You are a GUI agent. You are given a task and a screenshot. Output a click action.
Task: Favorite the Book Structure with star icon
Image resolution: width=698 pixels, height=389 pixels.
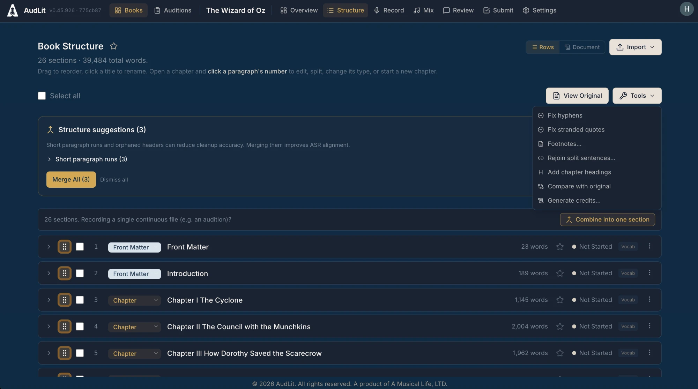pyautogui.click(x=113, y=46)
